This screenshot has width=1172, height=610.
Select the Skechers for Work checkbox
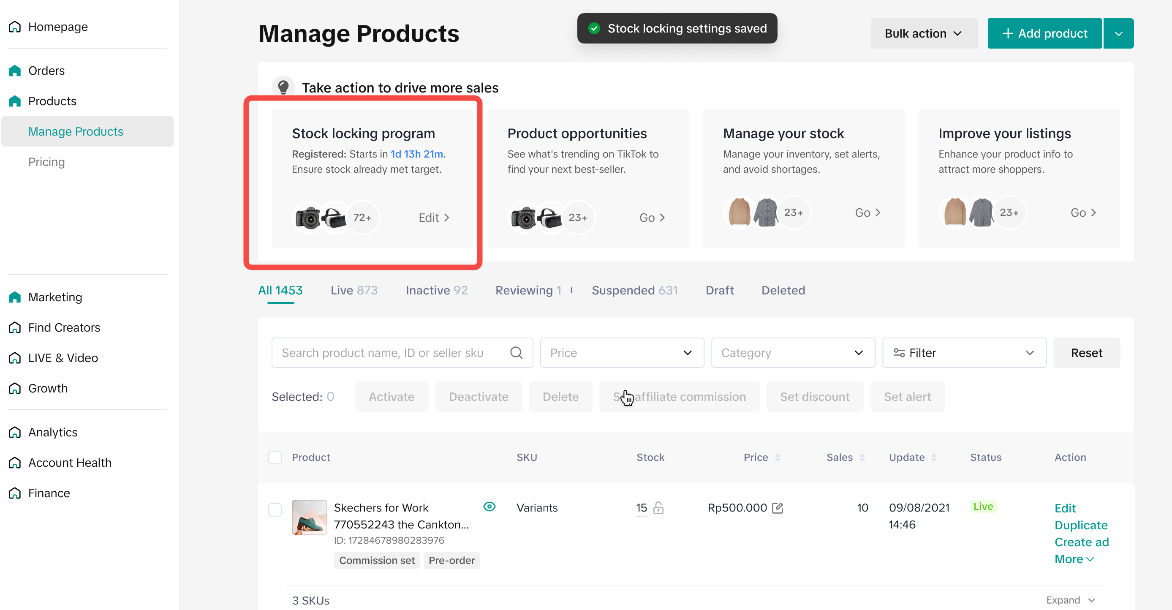275,509
